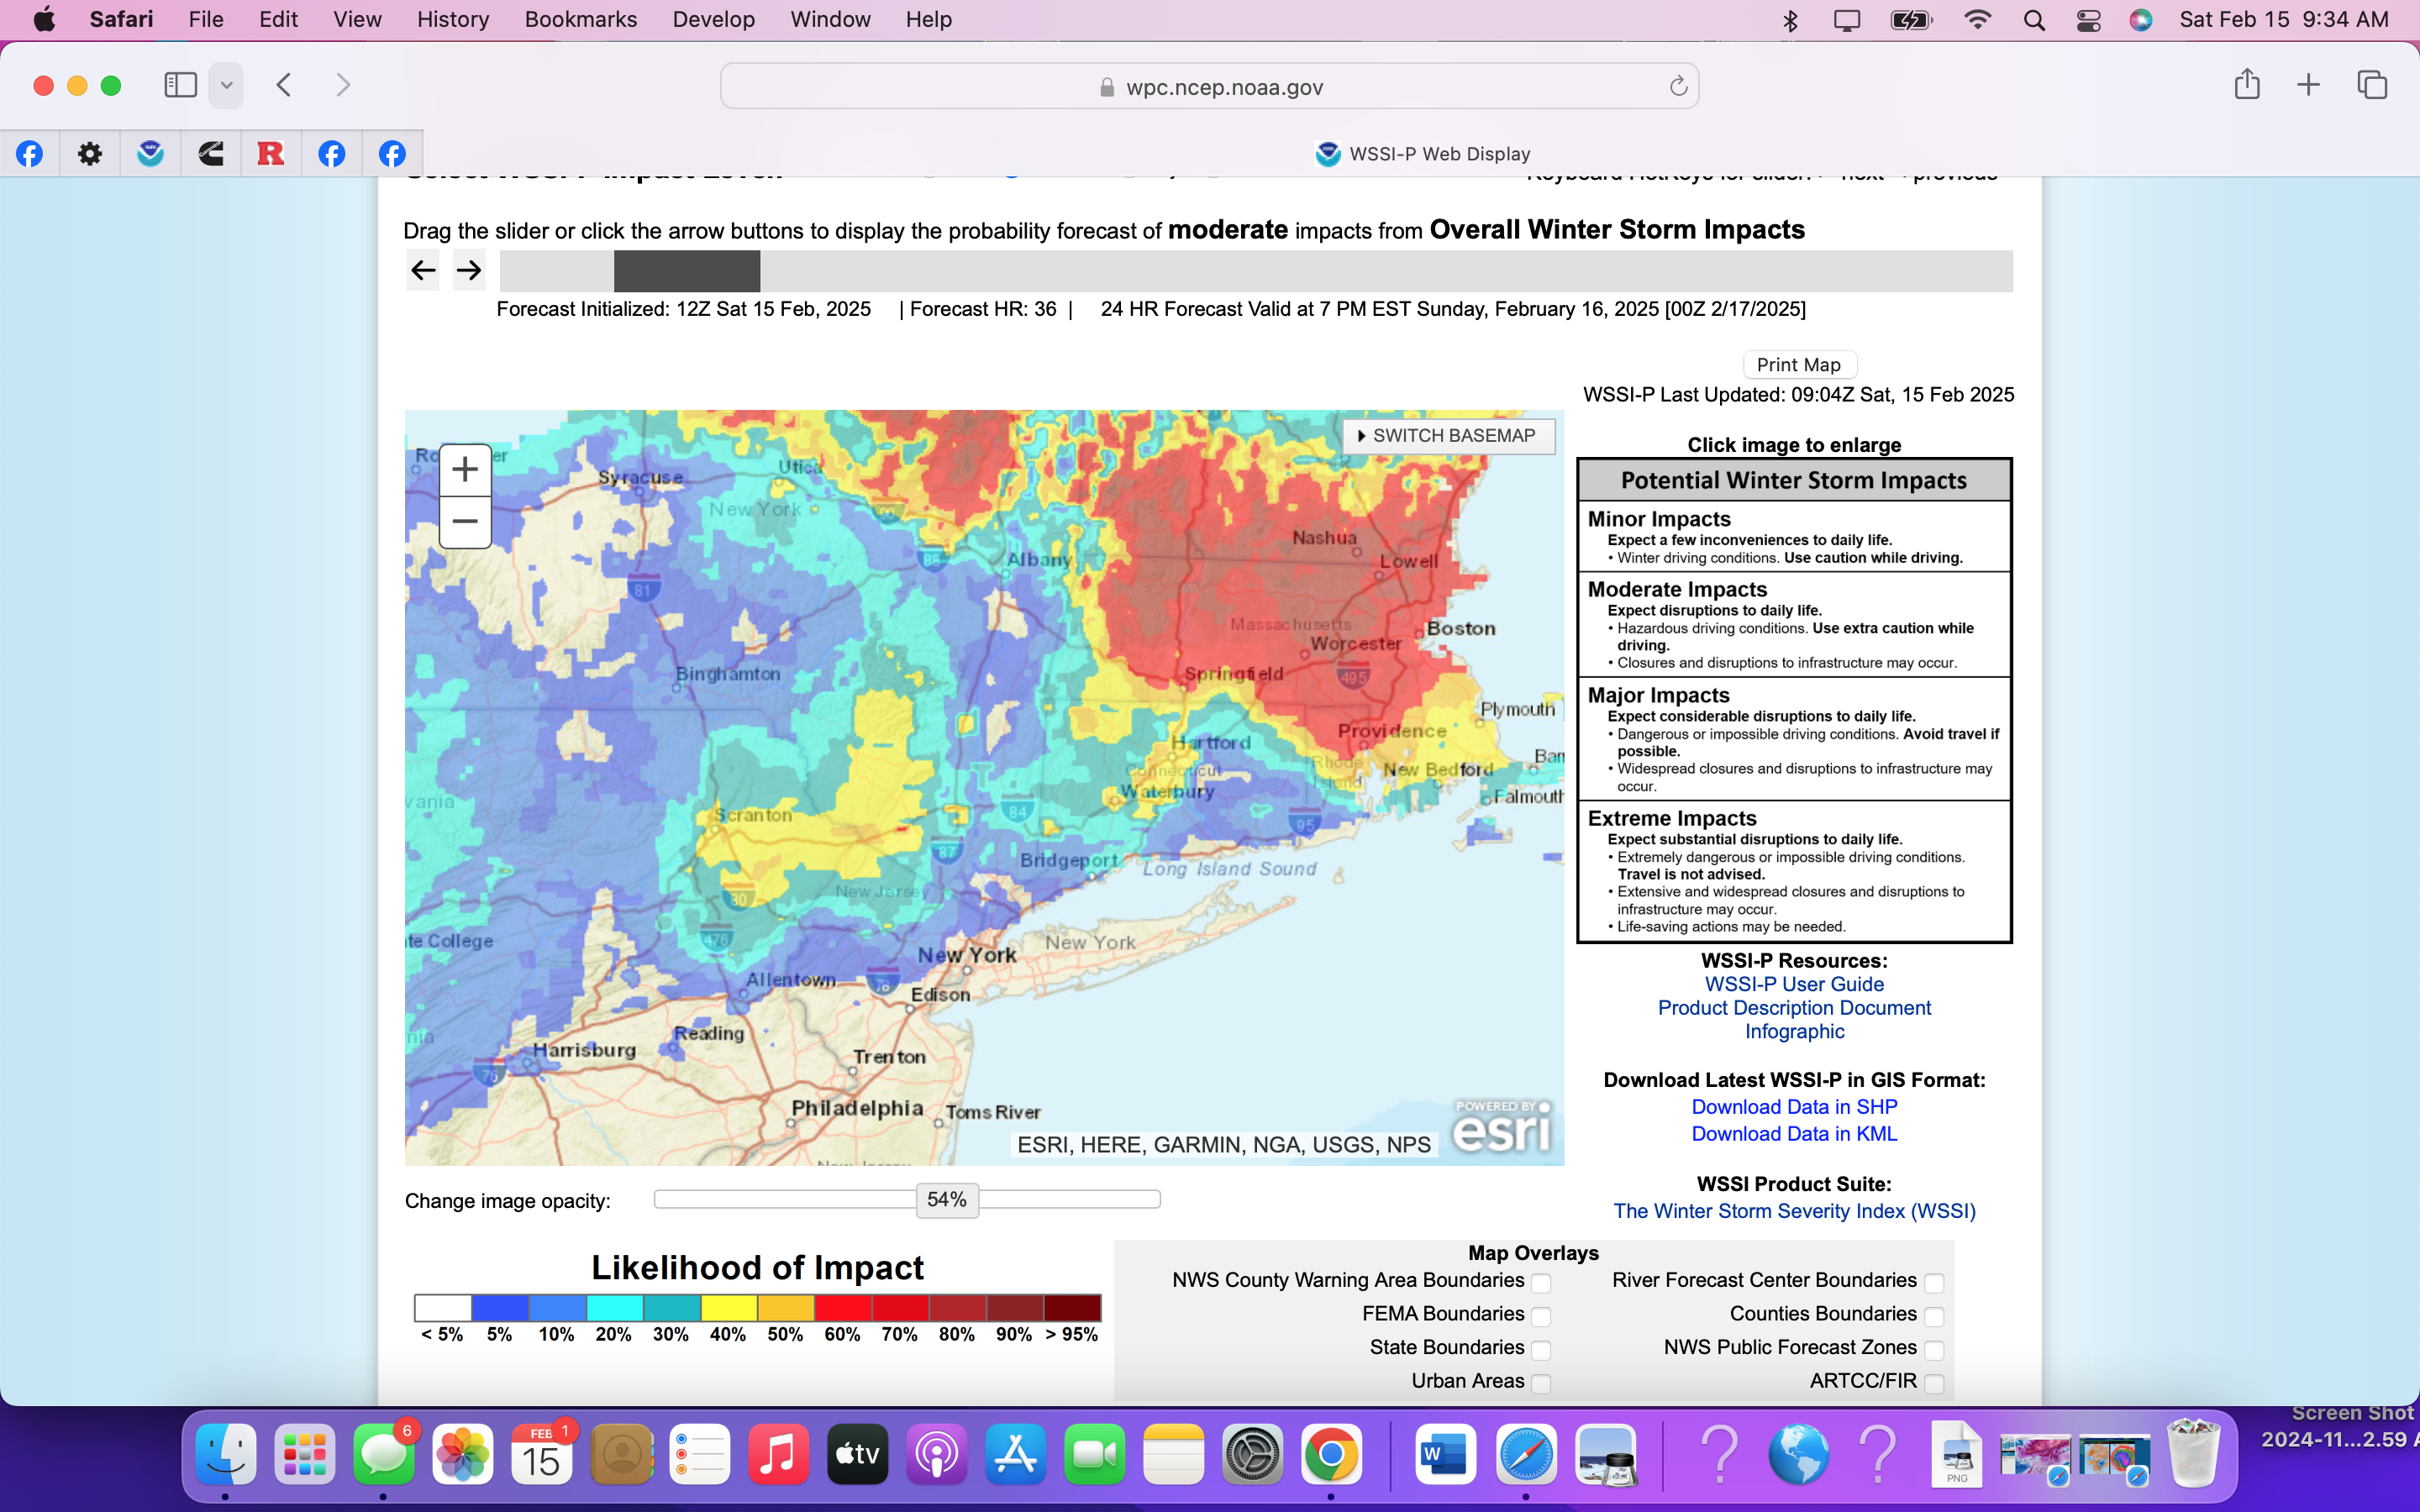Enable the Urban Areas overlay
The width and height of the screenshot is (2420, 1512).
pos(1541,1383)
